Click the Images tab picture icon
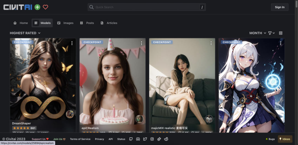The width and height of the screenshot is (298, 145). pyautogui.click(x=59, y=23)
